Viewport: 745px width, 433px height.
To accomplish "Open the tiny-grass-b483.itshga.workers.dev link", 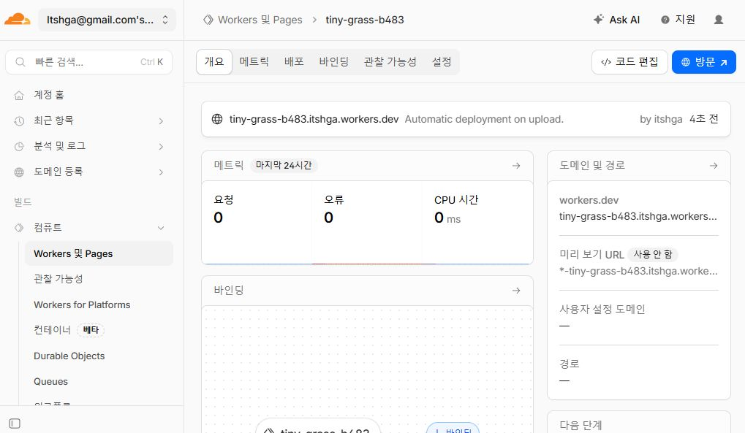I will [314, 119].
